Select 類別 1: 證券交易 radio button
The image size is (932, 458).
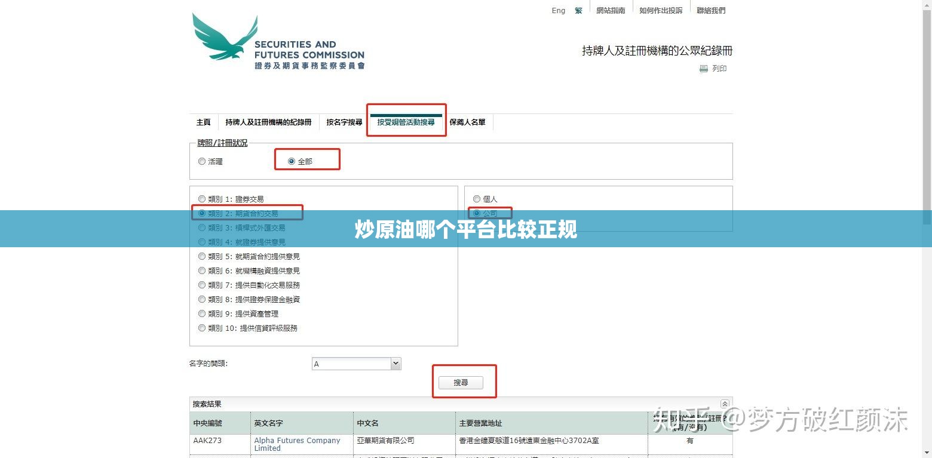[202, 199]
